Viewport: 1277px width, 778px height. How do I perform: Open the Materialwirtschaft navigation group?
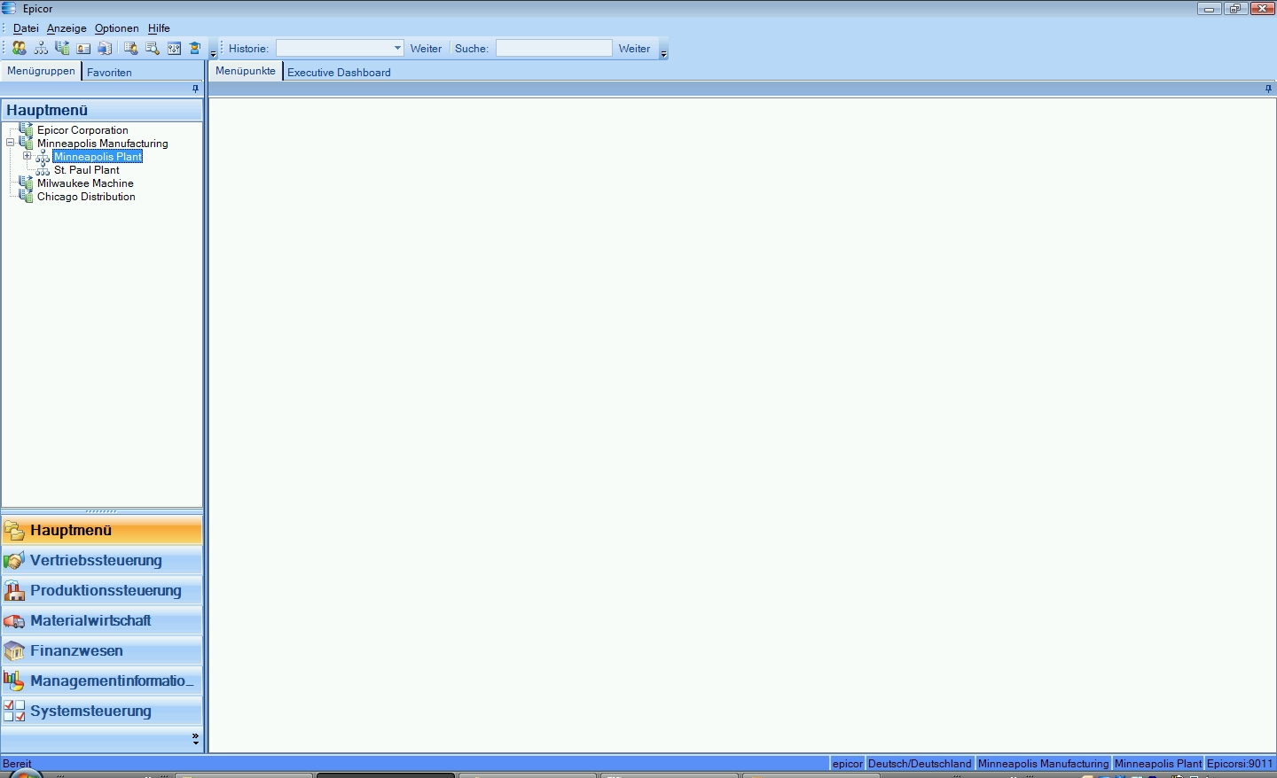[102, 620]
